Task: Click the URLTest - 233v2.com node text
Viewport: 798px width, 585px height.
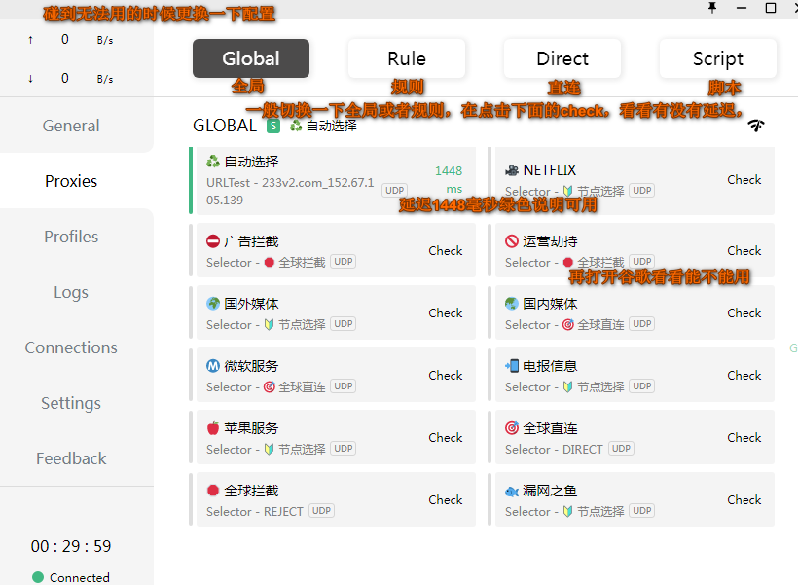Action: [x=290, y=191]
